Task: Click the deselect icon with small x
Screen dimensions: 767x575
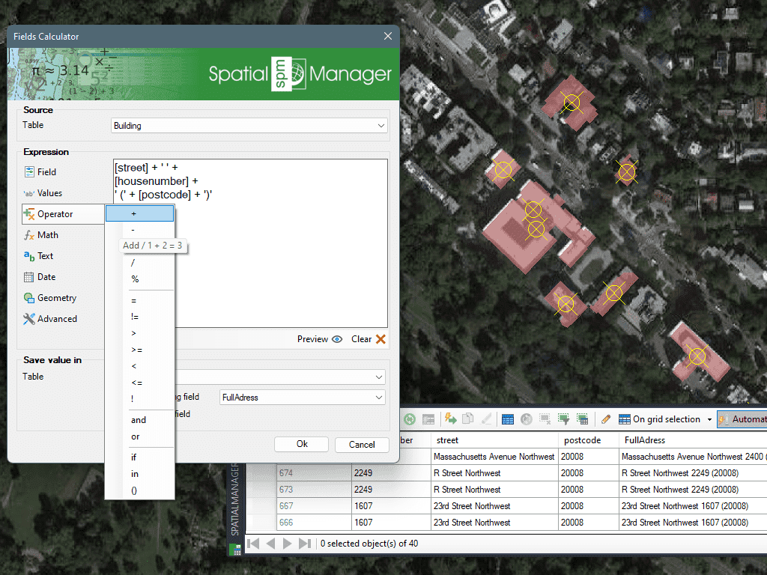Action: tap(545, 419)
